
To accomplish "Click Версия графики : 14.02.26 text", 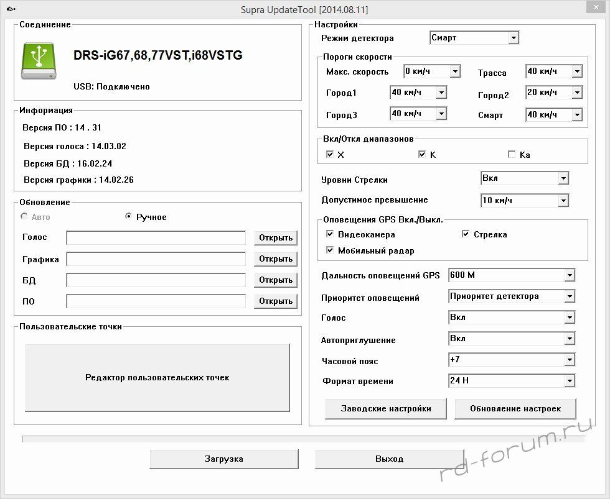I will (x=78, y=180).
